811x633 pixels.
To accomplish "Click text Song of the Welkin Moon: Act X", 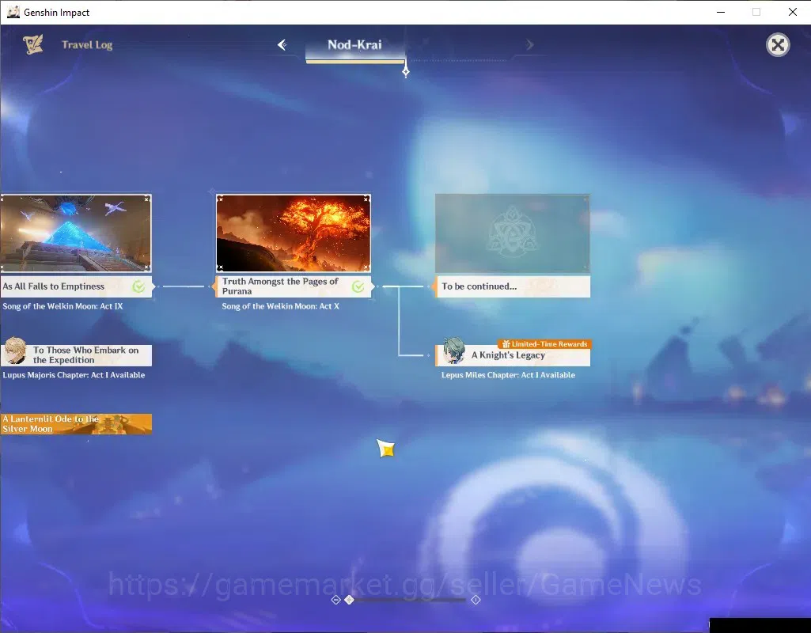I will 280,306.
